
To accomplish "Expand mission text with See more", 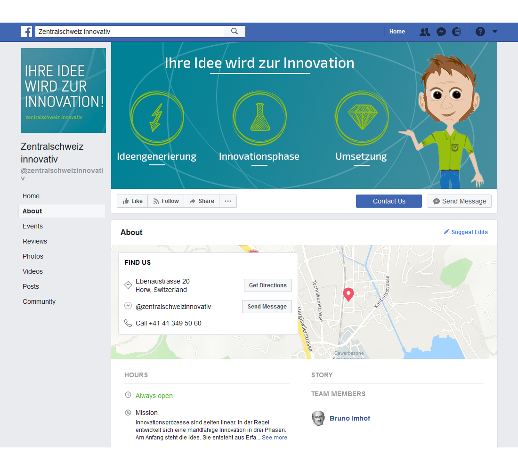I will pos(274,438).
